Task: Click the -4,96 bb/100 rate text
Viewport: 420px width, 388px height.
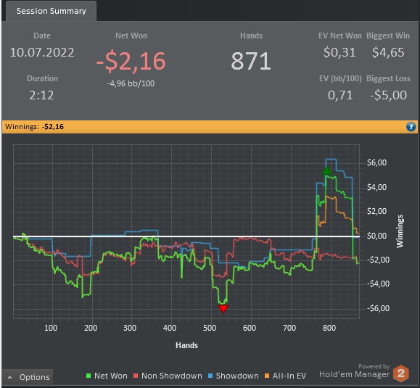Action: pos(131,83)
